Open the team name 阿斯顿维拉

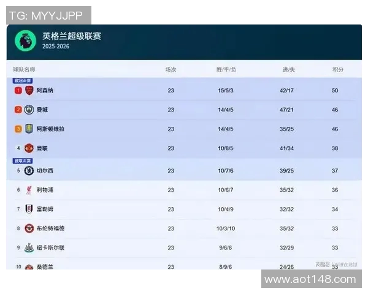pyautogui.click(x=50, y=129)
